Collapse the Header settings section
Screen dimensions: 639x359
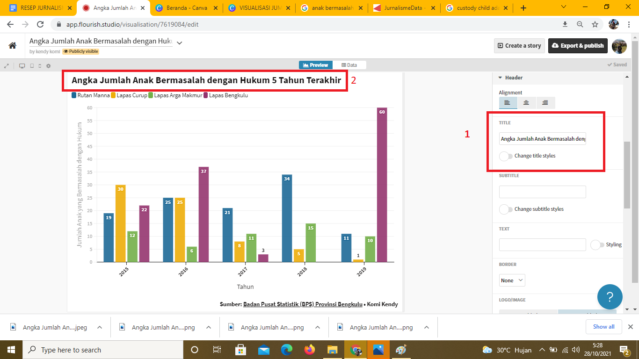[500, 78]
